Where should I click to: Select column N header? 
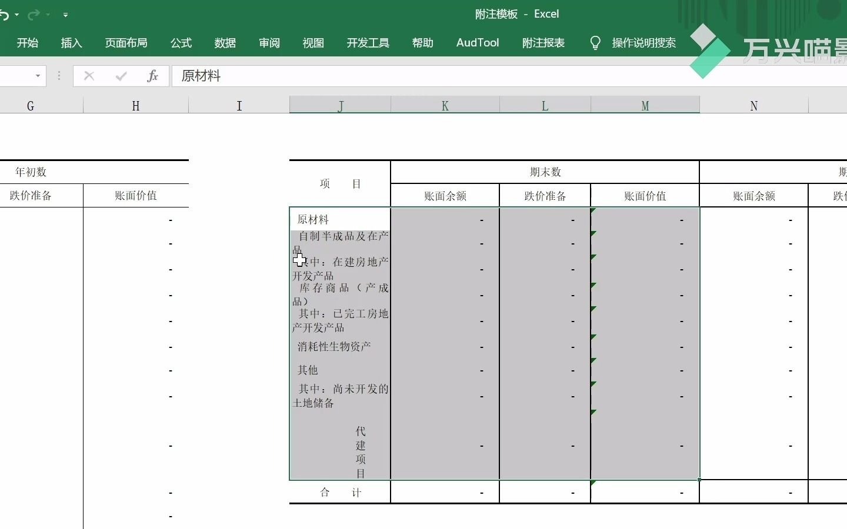(754, 106)
